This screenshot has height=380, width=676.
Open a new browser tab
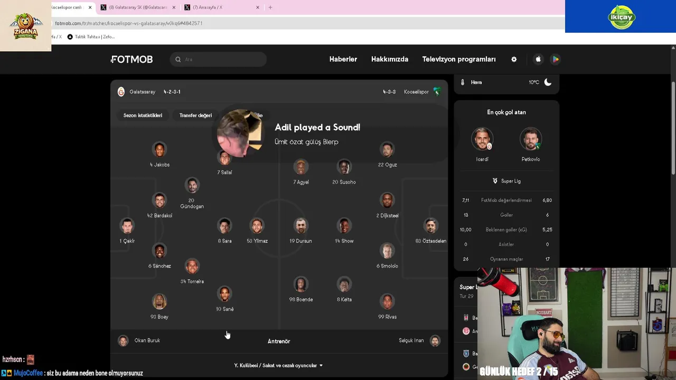270,7
